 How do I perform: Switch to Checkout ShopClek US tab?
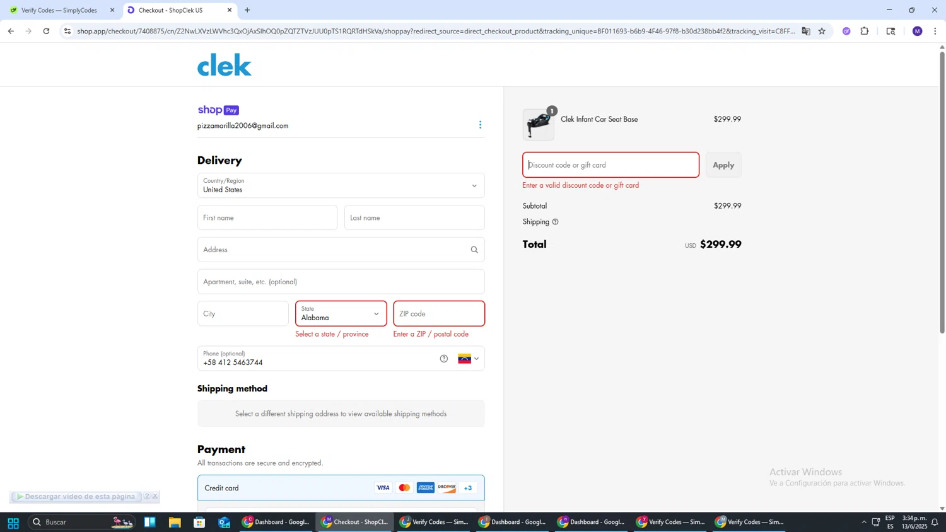[179, 10]
